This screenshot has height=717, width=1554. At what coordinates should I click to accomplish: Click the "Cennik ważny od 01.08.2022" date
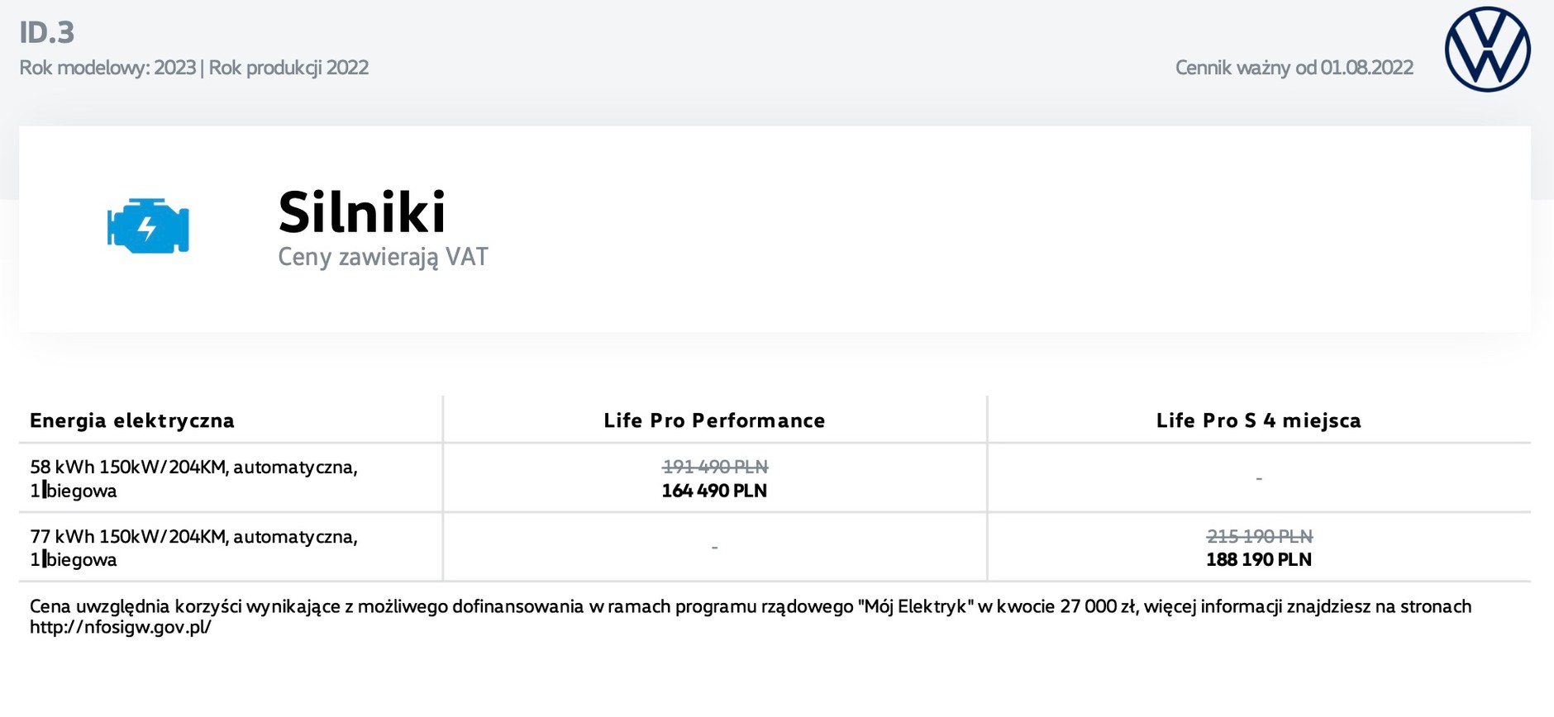(x=1294, y=68)
